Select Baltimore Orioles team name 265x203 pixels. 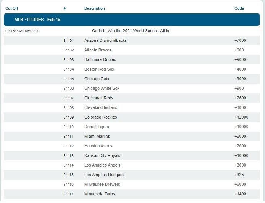click(100, 59)
